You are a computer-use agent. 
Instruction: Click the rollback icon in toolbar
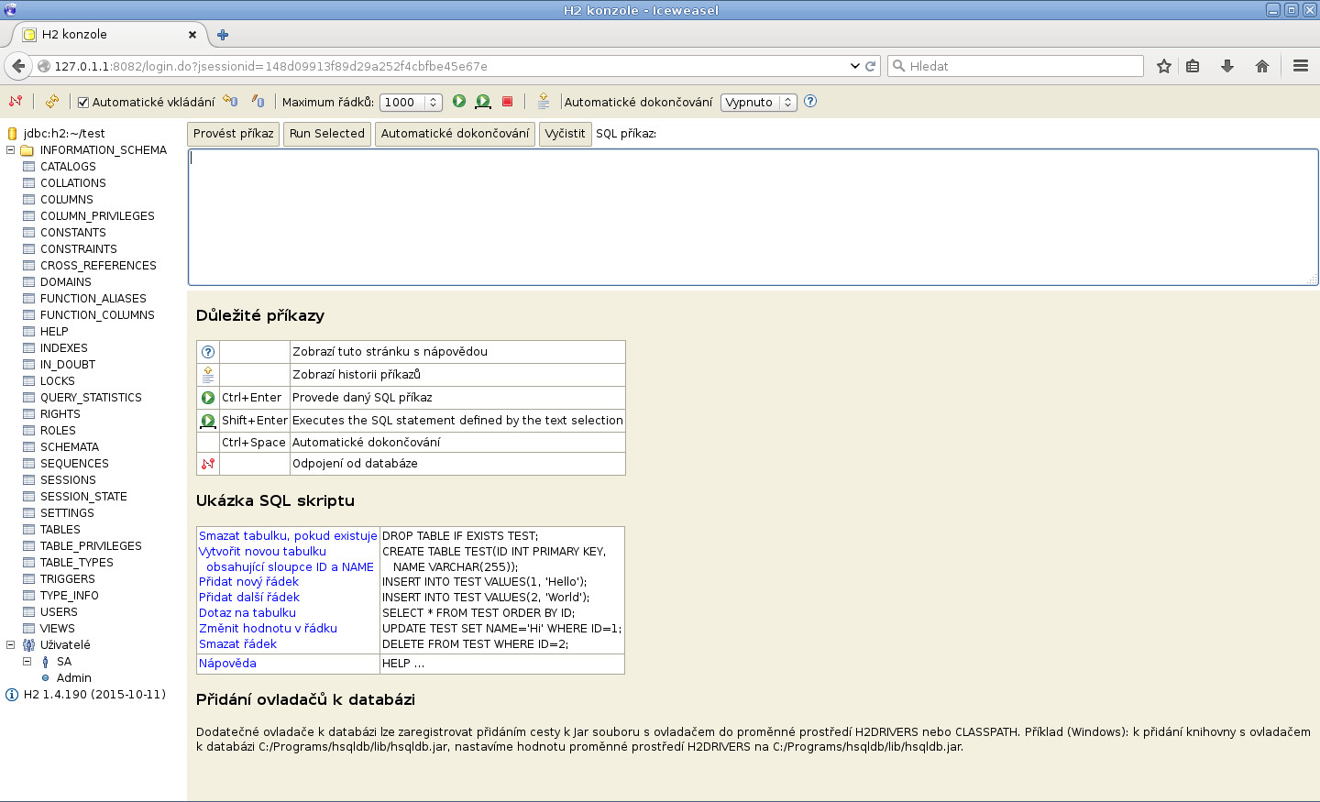258,102
